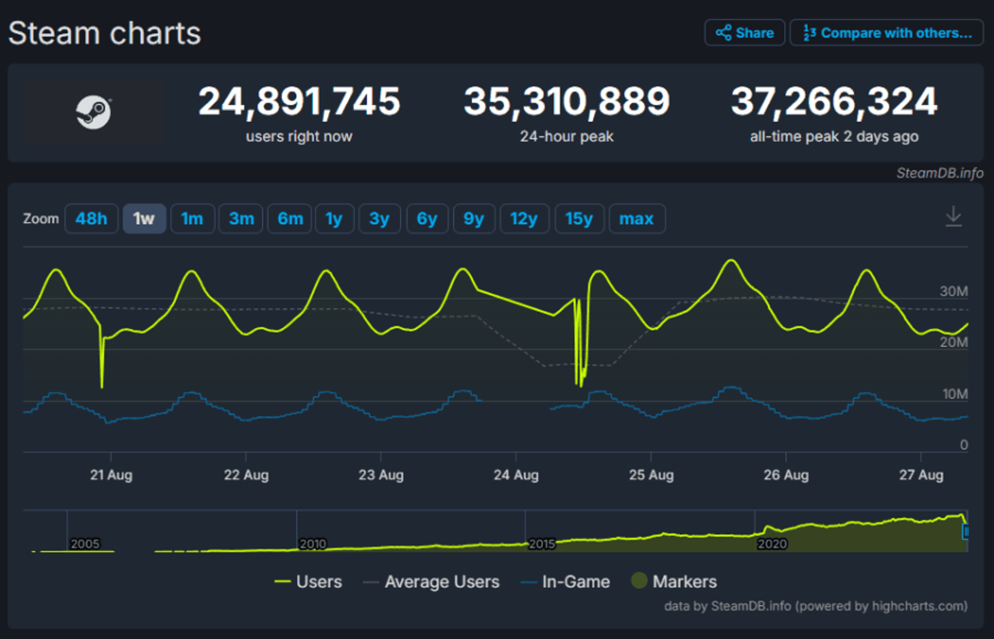Viewport: 994px width, 639px height.
Task: Set zoom to 48h
Action: tap(91, 219)
